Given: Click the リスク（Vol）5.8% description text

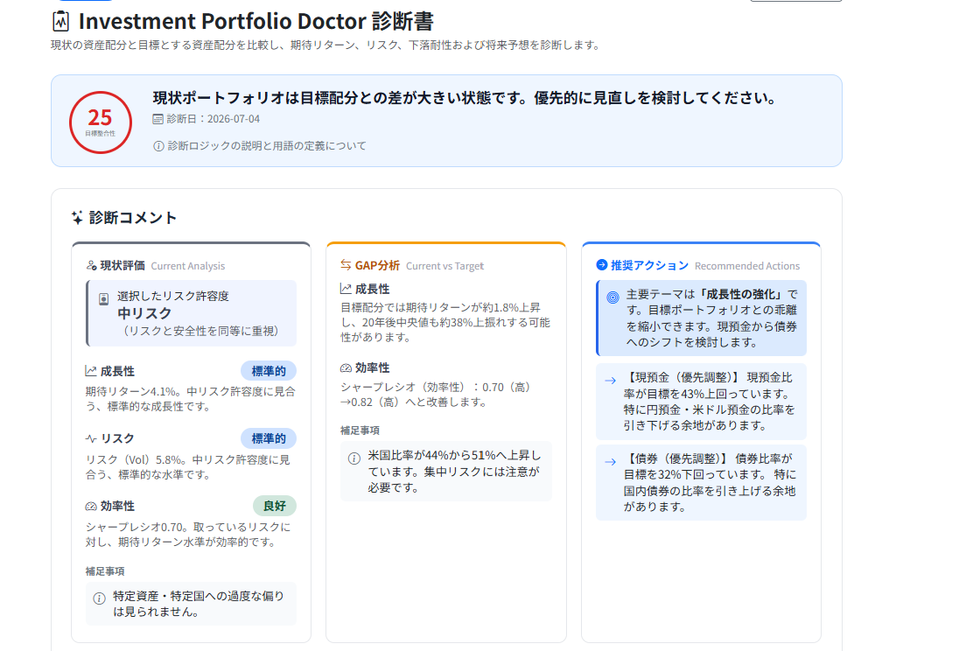Looking at the screenshot, I should 187,467.
